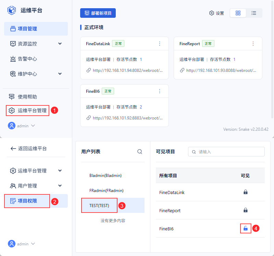Click the upper panel vertical scrollbar
The image size is (274, 256).
(x=272, y=59)
